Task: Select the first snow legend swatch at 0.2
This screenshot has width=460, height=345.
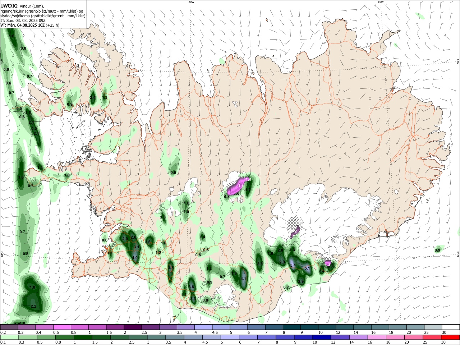Action: pos(9,327)
